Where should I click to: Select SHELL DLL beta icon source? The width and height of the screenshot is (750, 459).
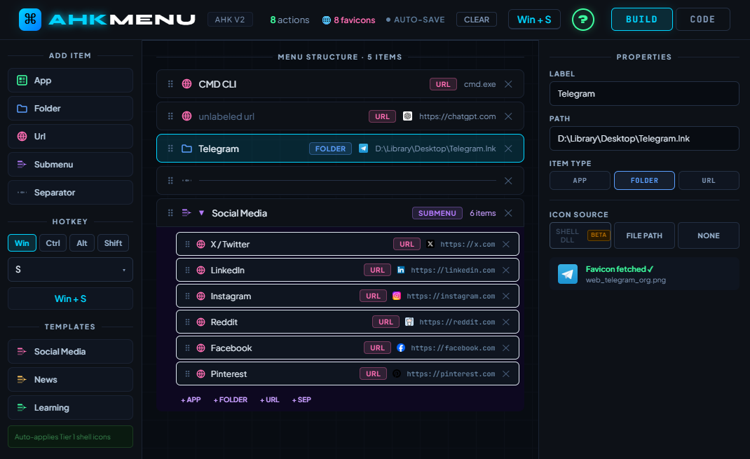tap(580, 235)
